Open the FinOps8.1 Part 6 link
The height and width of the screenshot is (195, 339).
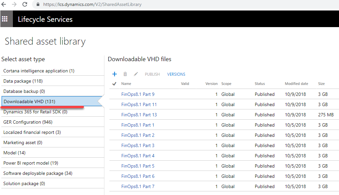pos(138,176)
